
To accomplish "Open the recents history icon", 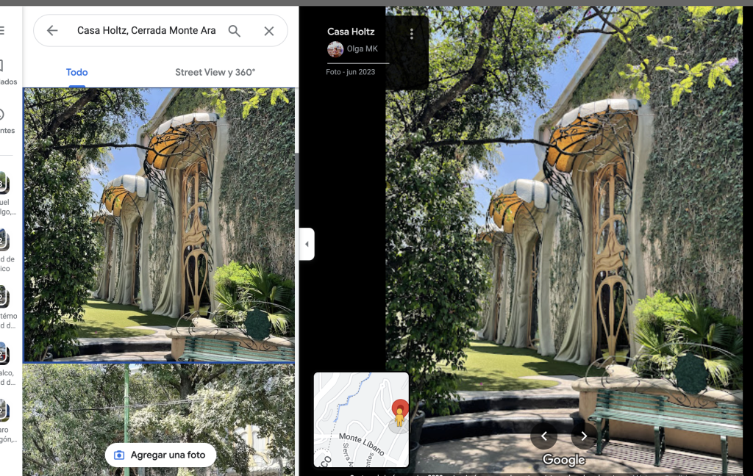I will tap(2, 115).
